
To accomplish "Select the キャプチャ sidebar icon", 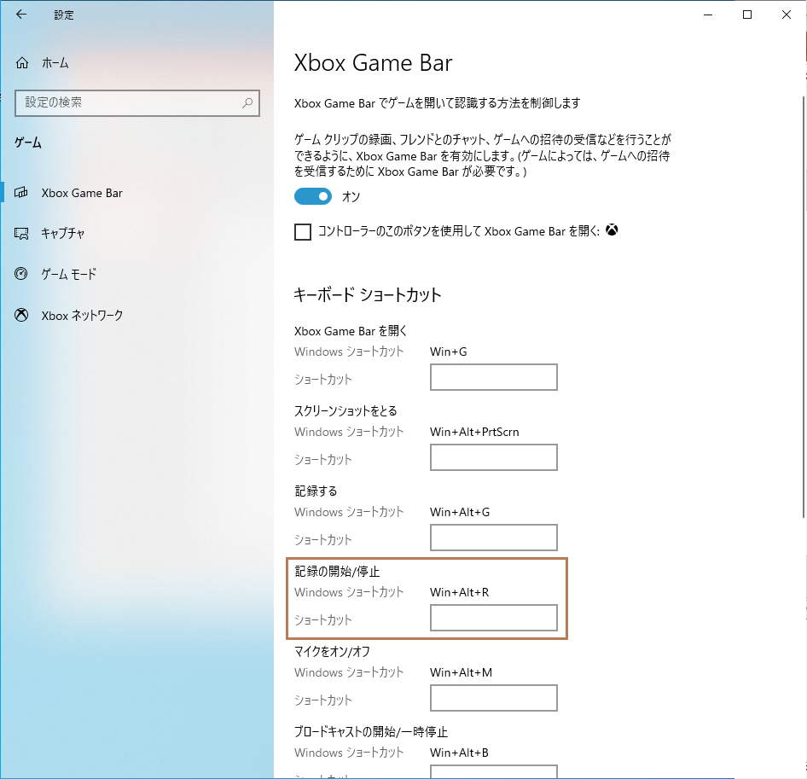I will point(21,233).
